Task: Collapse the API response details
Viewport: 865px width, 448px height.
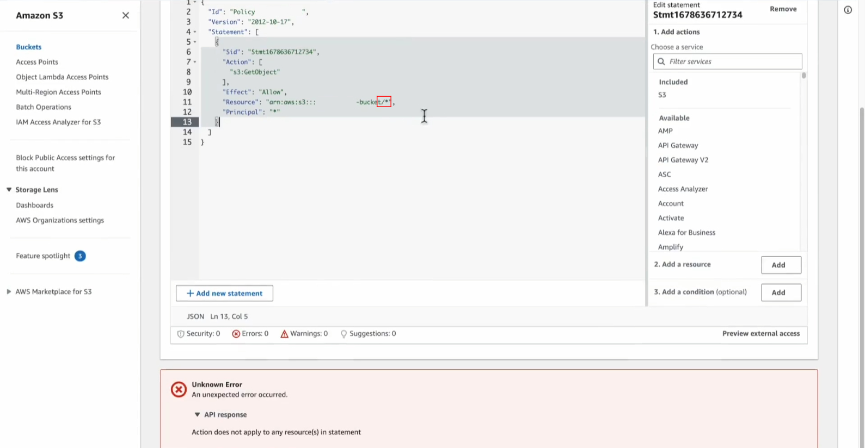Action: click(197, 415)
